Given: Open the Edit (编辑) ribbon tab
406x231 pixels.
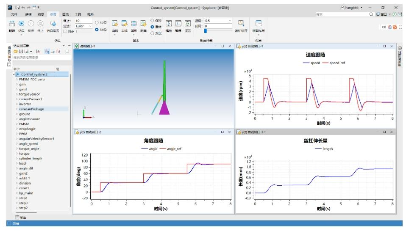Looking at the screenshot, I should (41, 14).
